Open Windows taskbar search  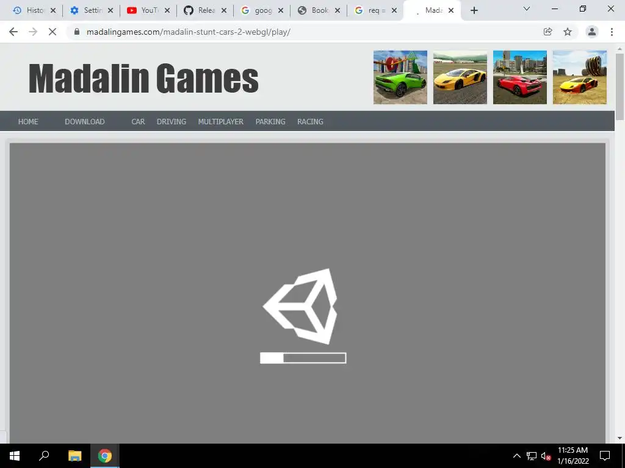tap(44, 456)
